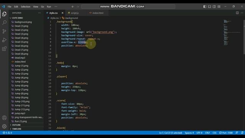
Task: Open the Manage gear icon
Action: [4, 126]
